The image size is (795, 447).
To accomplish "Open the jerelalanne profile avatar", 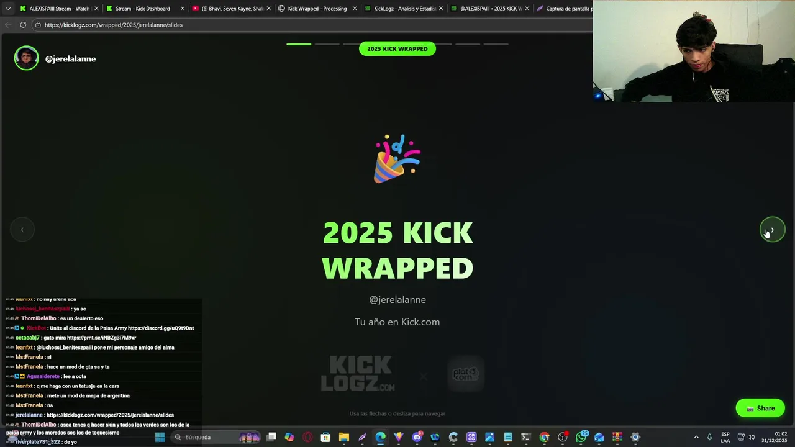I will pos(26,58).
